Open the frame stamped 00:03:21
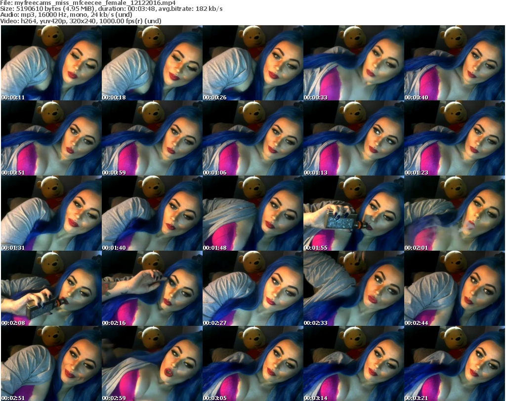Screen dimensions: 506x401 tap(455, 363)
